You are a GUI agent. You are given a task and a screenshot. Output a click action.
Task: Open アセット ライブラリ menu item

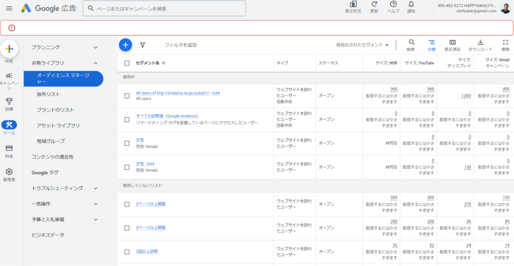point(58,126)
